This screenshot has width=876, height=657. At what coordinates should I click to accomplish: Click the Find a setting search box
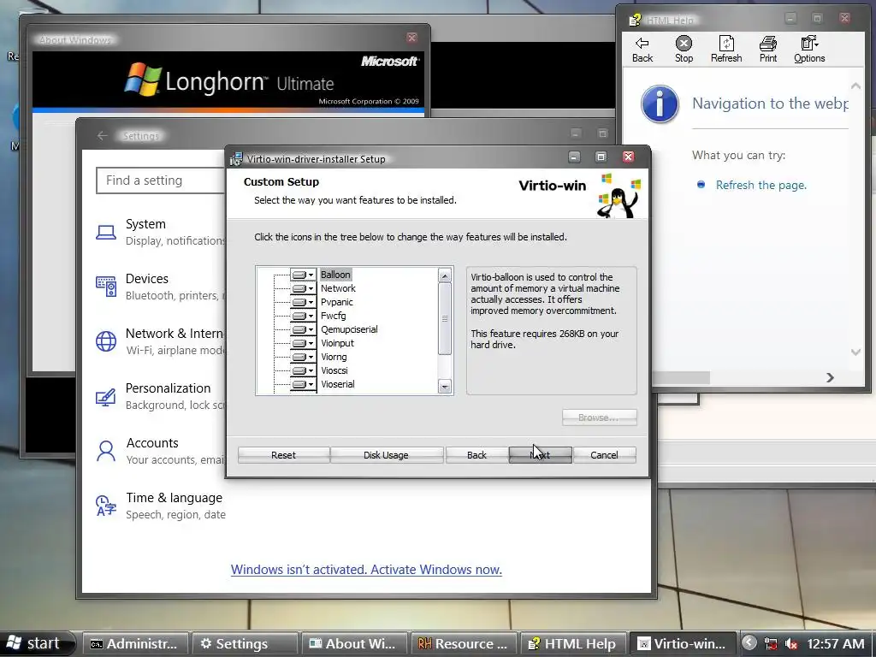point(161,181)
